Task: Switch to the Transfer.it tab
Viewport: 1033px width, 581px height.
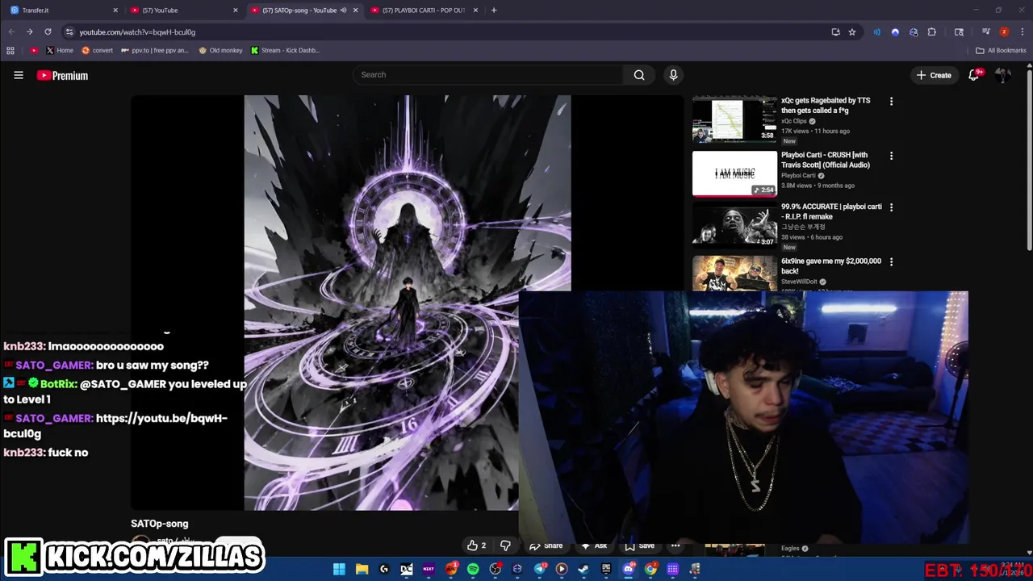Action: pyautogui.click(x=65, y=10)
